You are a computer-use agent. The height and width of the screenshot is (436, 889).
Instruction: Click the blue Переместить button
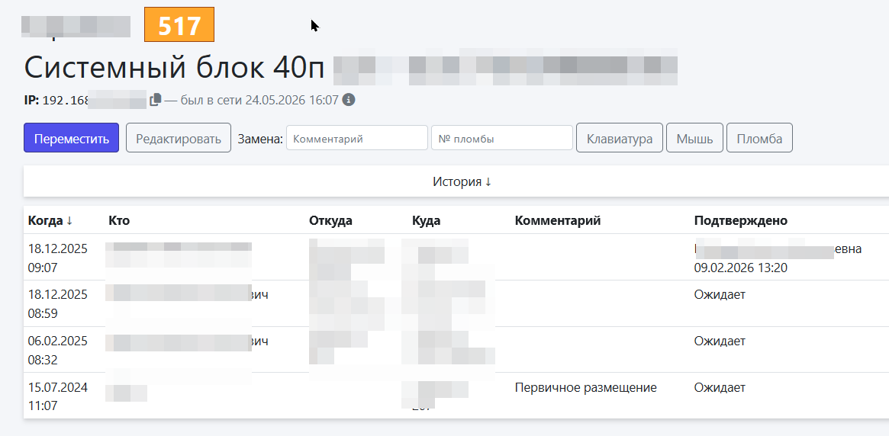tap(72, 138)
